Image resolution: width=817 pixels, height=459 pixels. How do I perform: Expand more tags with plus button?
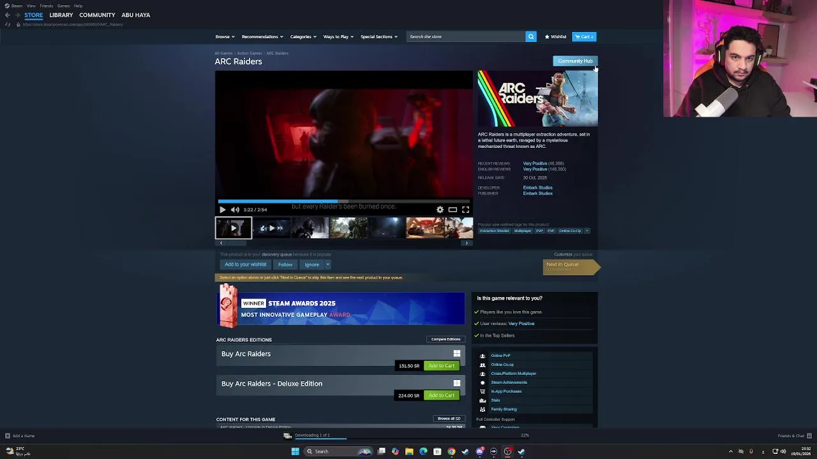tap(587, 231)
